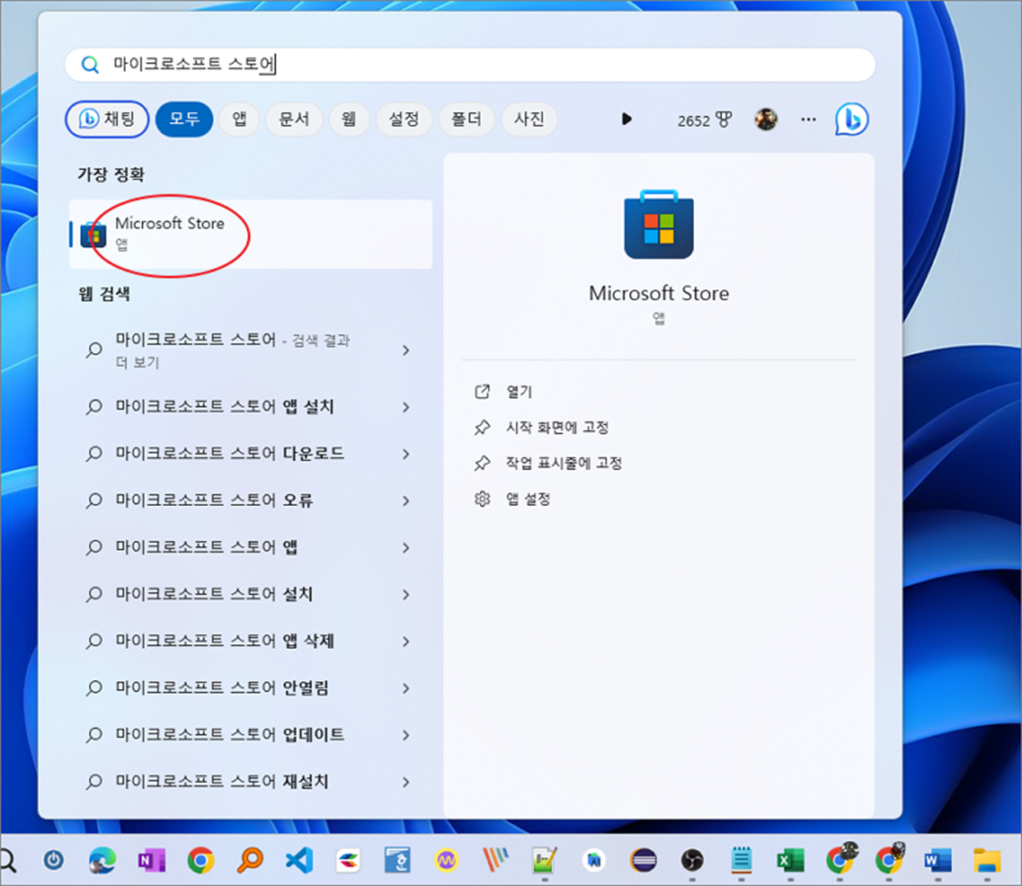Open the purple circle W app in taskbar
1022x886 pixels.
coord(446,860)
